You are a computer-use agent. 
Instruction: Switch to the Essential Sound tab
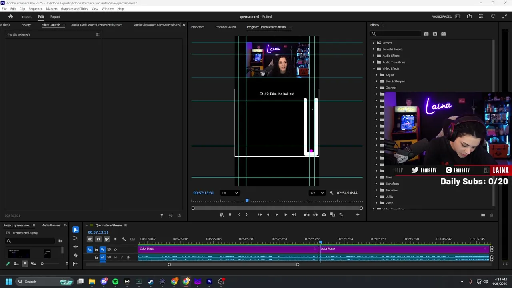226,27
